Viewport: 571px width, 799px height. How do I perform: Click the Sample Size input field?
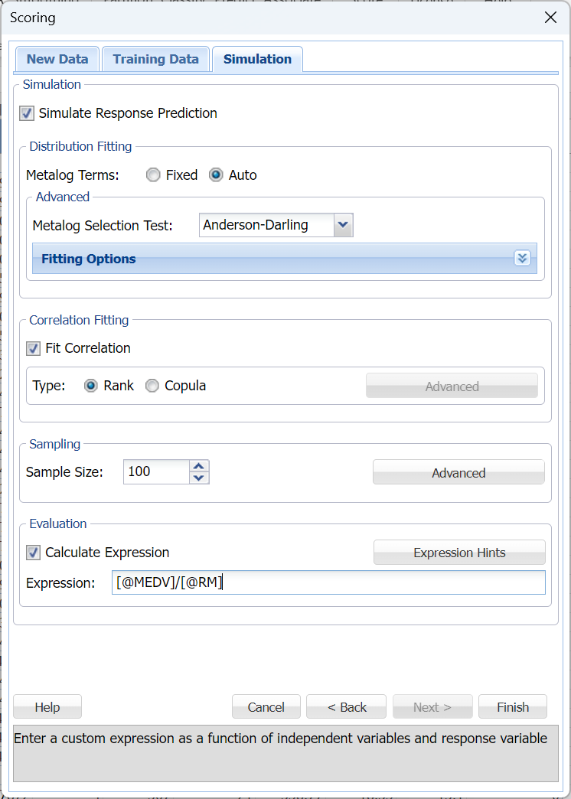click(156, 471)
